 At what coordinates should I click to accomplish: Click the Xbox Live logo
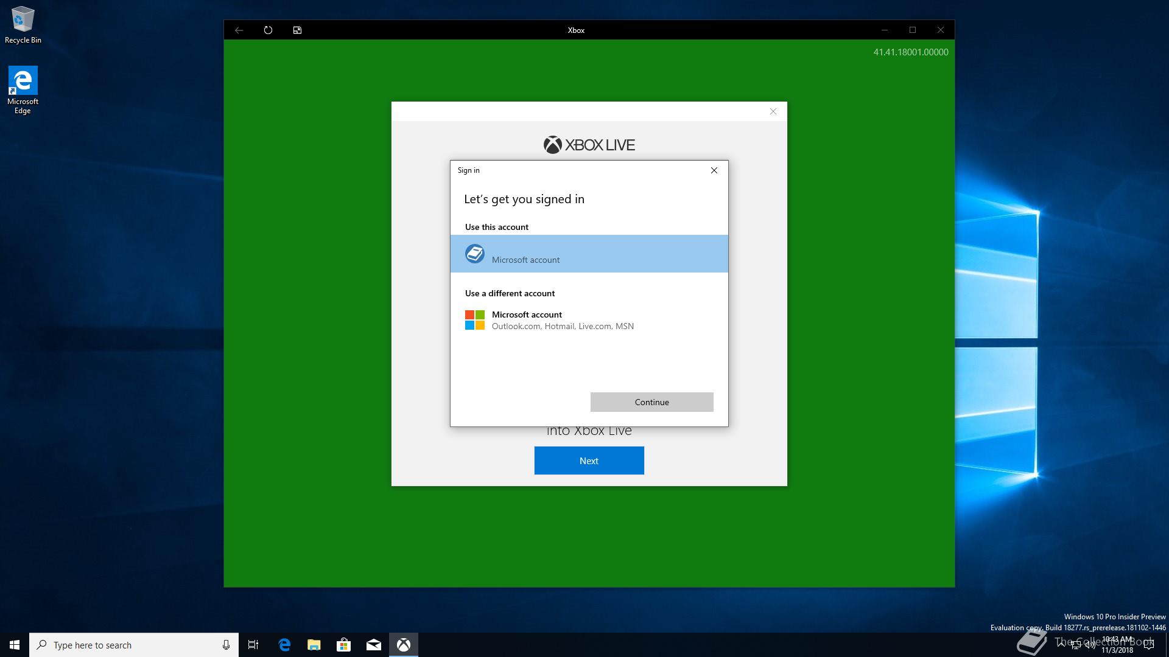click(x=589, y=145)
